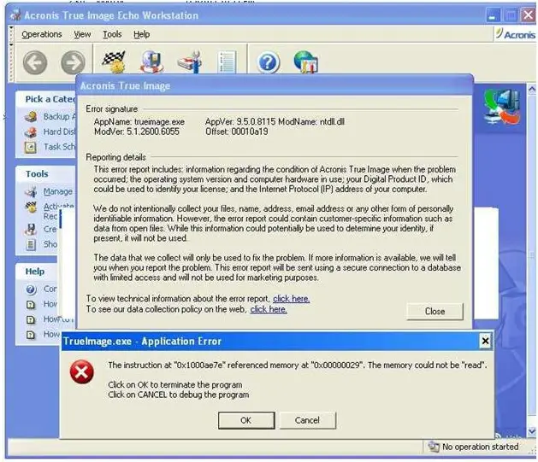Viewport: 538px width, 462px height.
Task: Click 'AppName: trueimage.exe' text
Action: click(x=139, y=121)
